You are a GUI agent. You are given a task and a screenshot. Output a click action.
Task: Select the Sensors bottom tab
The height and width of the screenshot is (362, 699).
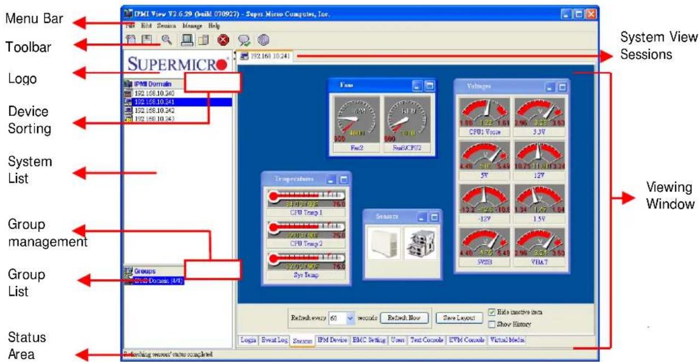(x=302, y=340)
